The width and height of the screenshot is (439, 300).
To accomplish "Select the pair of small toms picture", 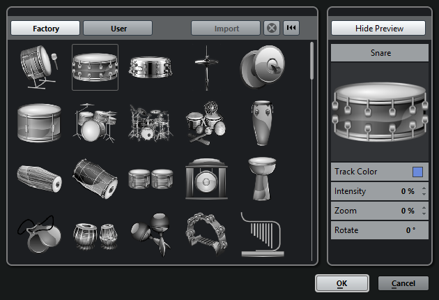I will [x=151, y=179].
